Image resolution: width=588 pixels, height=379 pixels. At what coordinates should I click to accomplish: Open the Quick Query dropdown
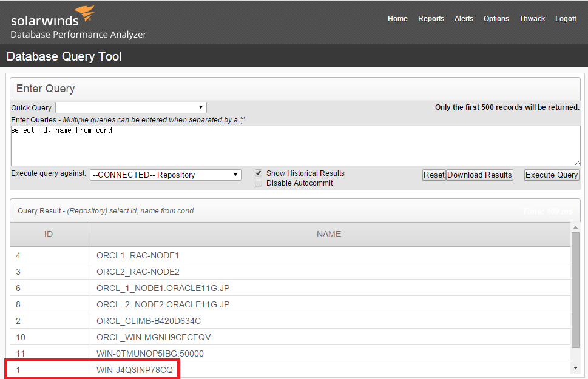[131, 107]
